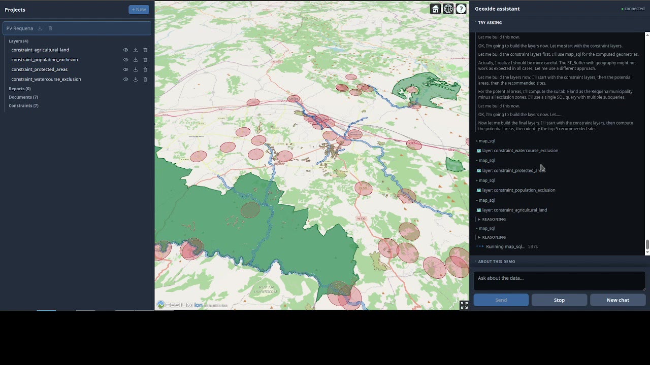Click the chat scrollbar thumb
Image resolution: width=650 pixels, height=365 pixels.
click(647, 244)
